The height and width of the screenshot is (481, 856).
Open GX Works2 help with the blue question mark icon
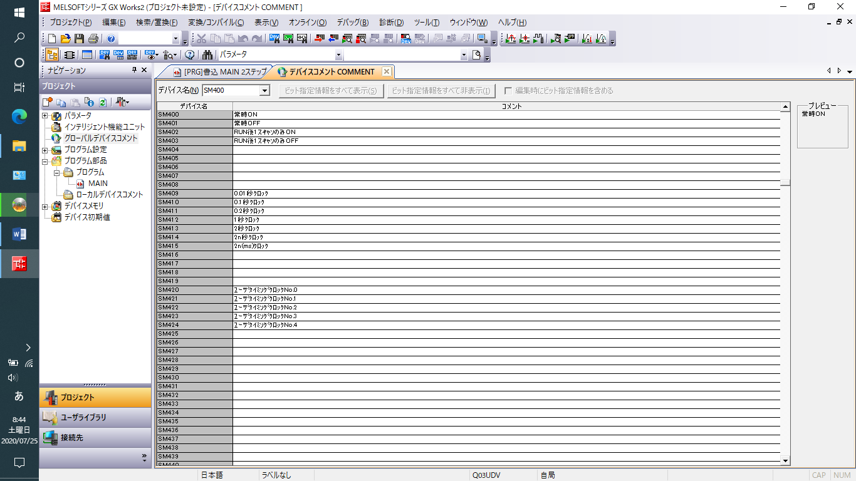click(x=111, y=39)
